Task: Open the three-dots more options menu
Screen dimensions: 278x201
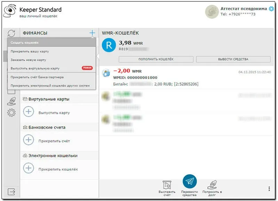Action: click(269, 188)
